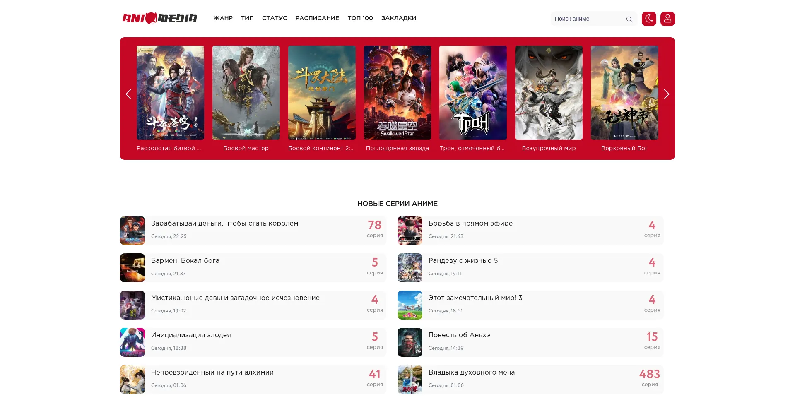Open the ТИП menu
Screen dimensions: 795x411
click(247, 18)
